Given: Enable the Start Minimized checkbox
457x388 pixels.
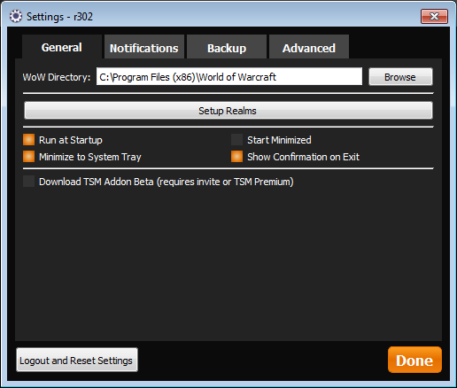Looking at the screenshot, I should coord(236,140).
